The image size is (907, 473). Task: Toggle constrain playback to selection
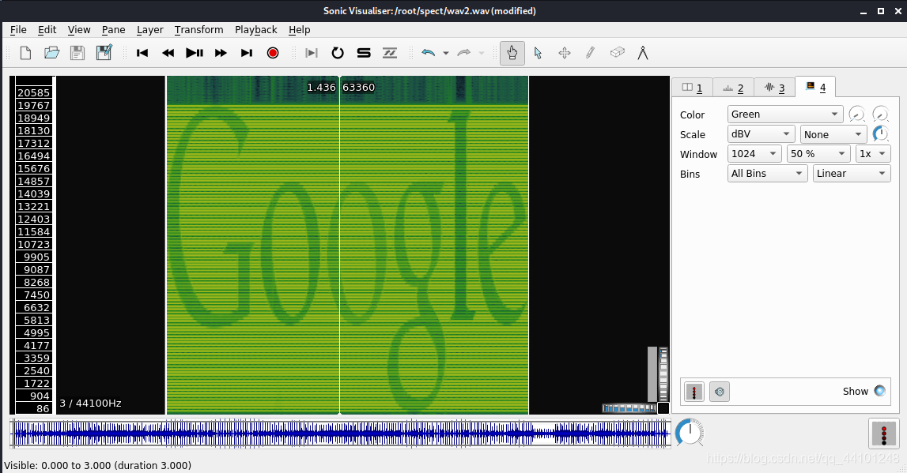pyautogui.click(x=312, y=53)
